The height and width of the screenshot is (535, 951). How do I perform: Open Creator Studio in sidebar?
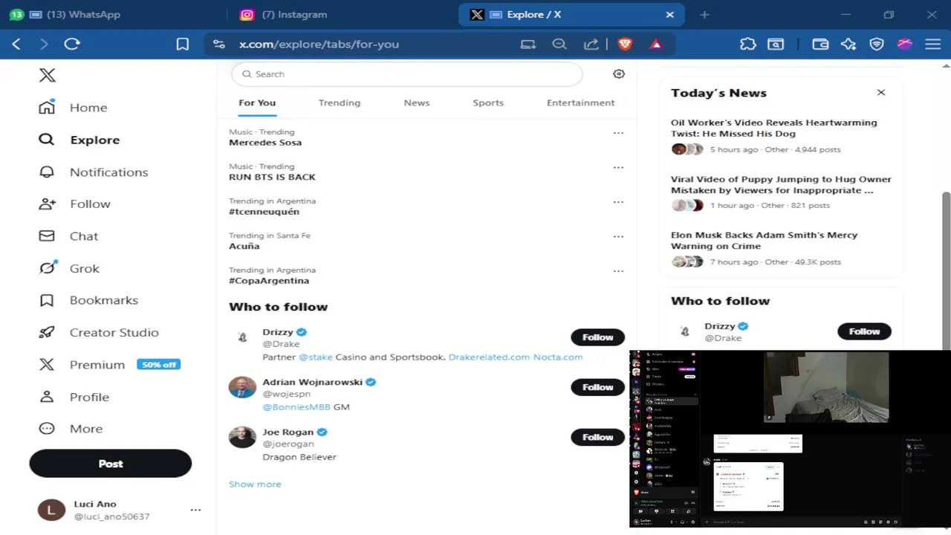(x=99, y=333)
